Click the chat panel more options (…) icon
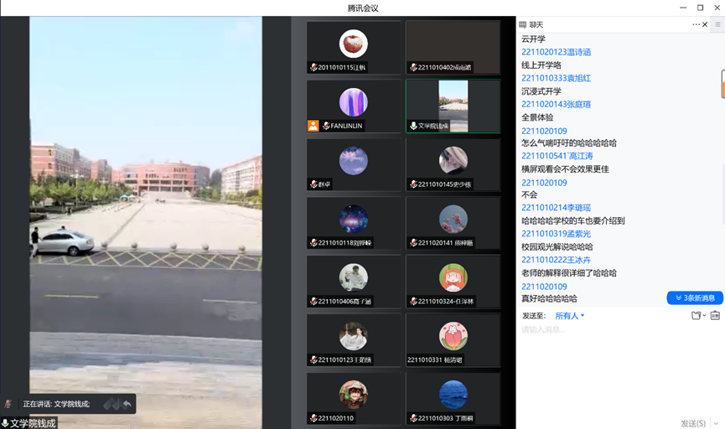The width and height of the screenshot is (725, 429). pos(696,25)
